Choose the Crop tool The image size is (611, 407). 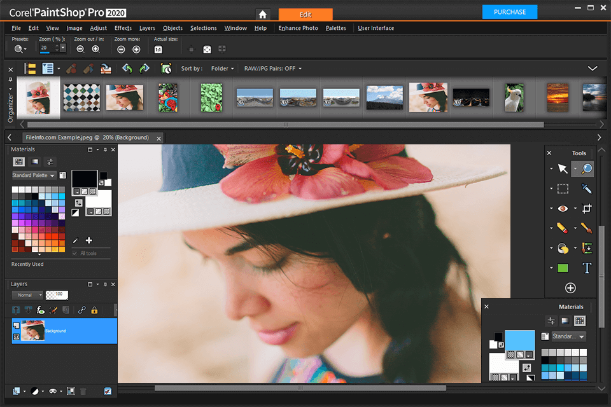click(x=586, y=208)
